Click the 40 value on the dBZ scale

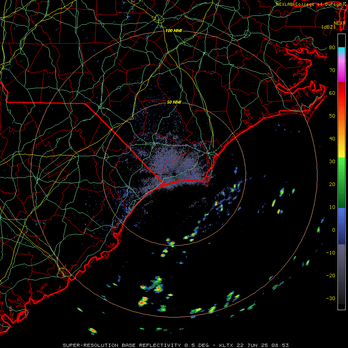(332, 139)
